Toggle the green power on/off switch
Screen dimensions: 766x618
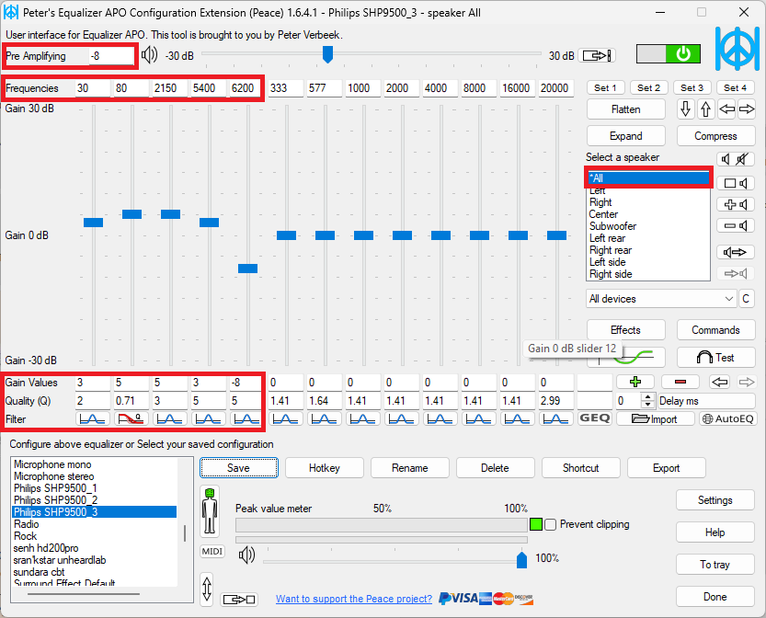click(x=668, y=53)
